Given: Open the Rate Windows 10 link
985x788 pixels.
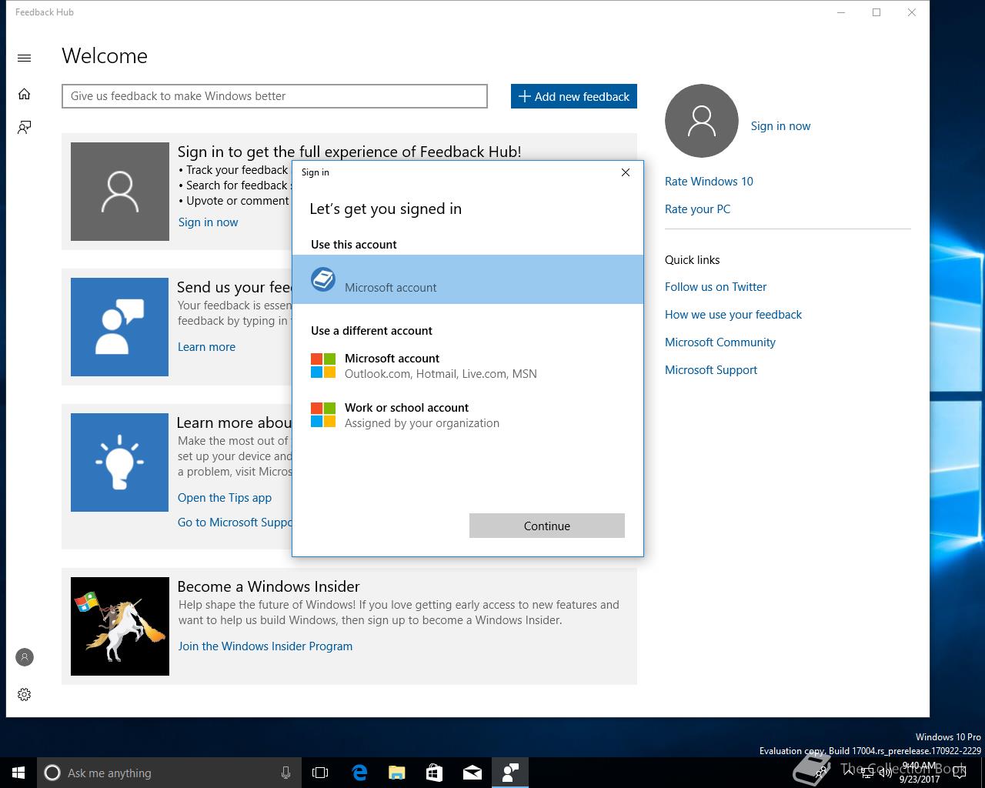Looking at the screenshot, I should [x=709, y=182].
